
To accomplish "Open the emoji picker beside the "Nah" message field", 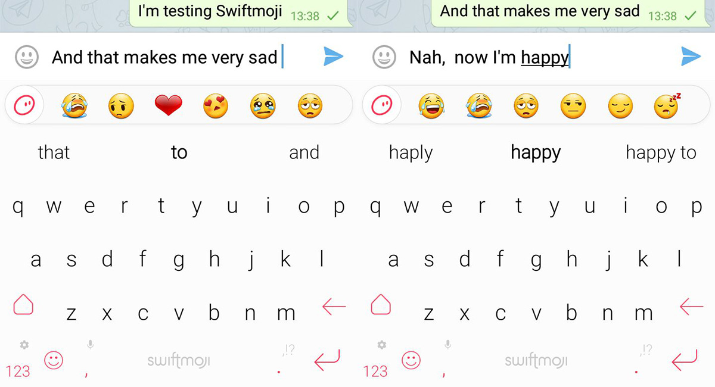I will pyautogui.click(x=384, y=57).
